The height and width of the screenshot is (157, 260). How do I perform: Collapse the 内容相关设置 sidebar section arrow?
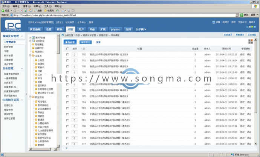pos(22,100)
